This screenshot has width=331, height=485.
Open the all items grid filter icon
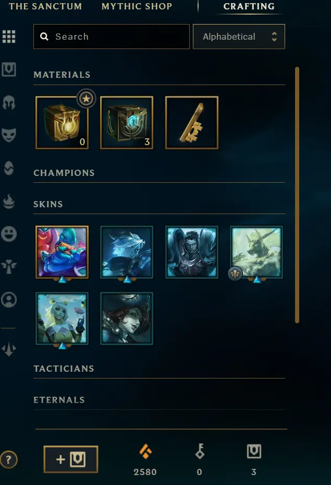(x=9, y=37)
